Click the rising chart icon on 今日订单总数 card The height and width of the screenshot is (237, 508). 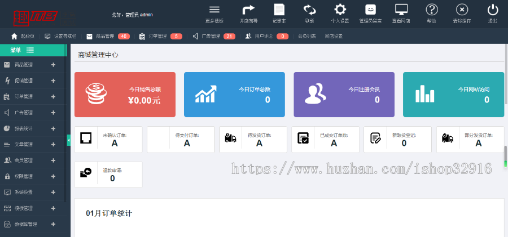[205, 94]
